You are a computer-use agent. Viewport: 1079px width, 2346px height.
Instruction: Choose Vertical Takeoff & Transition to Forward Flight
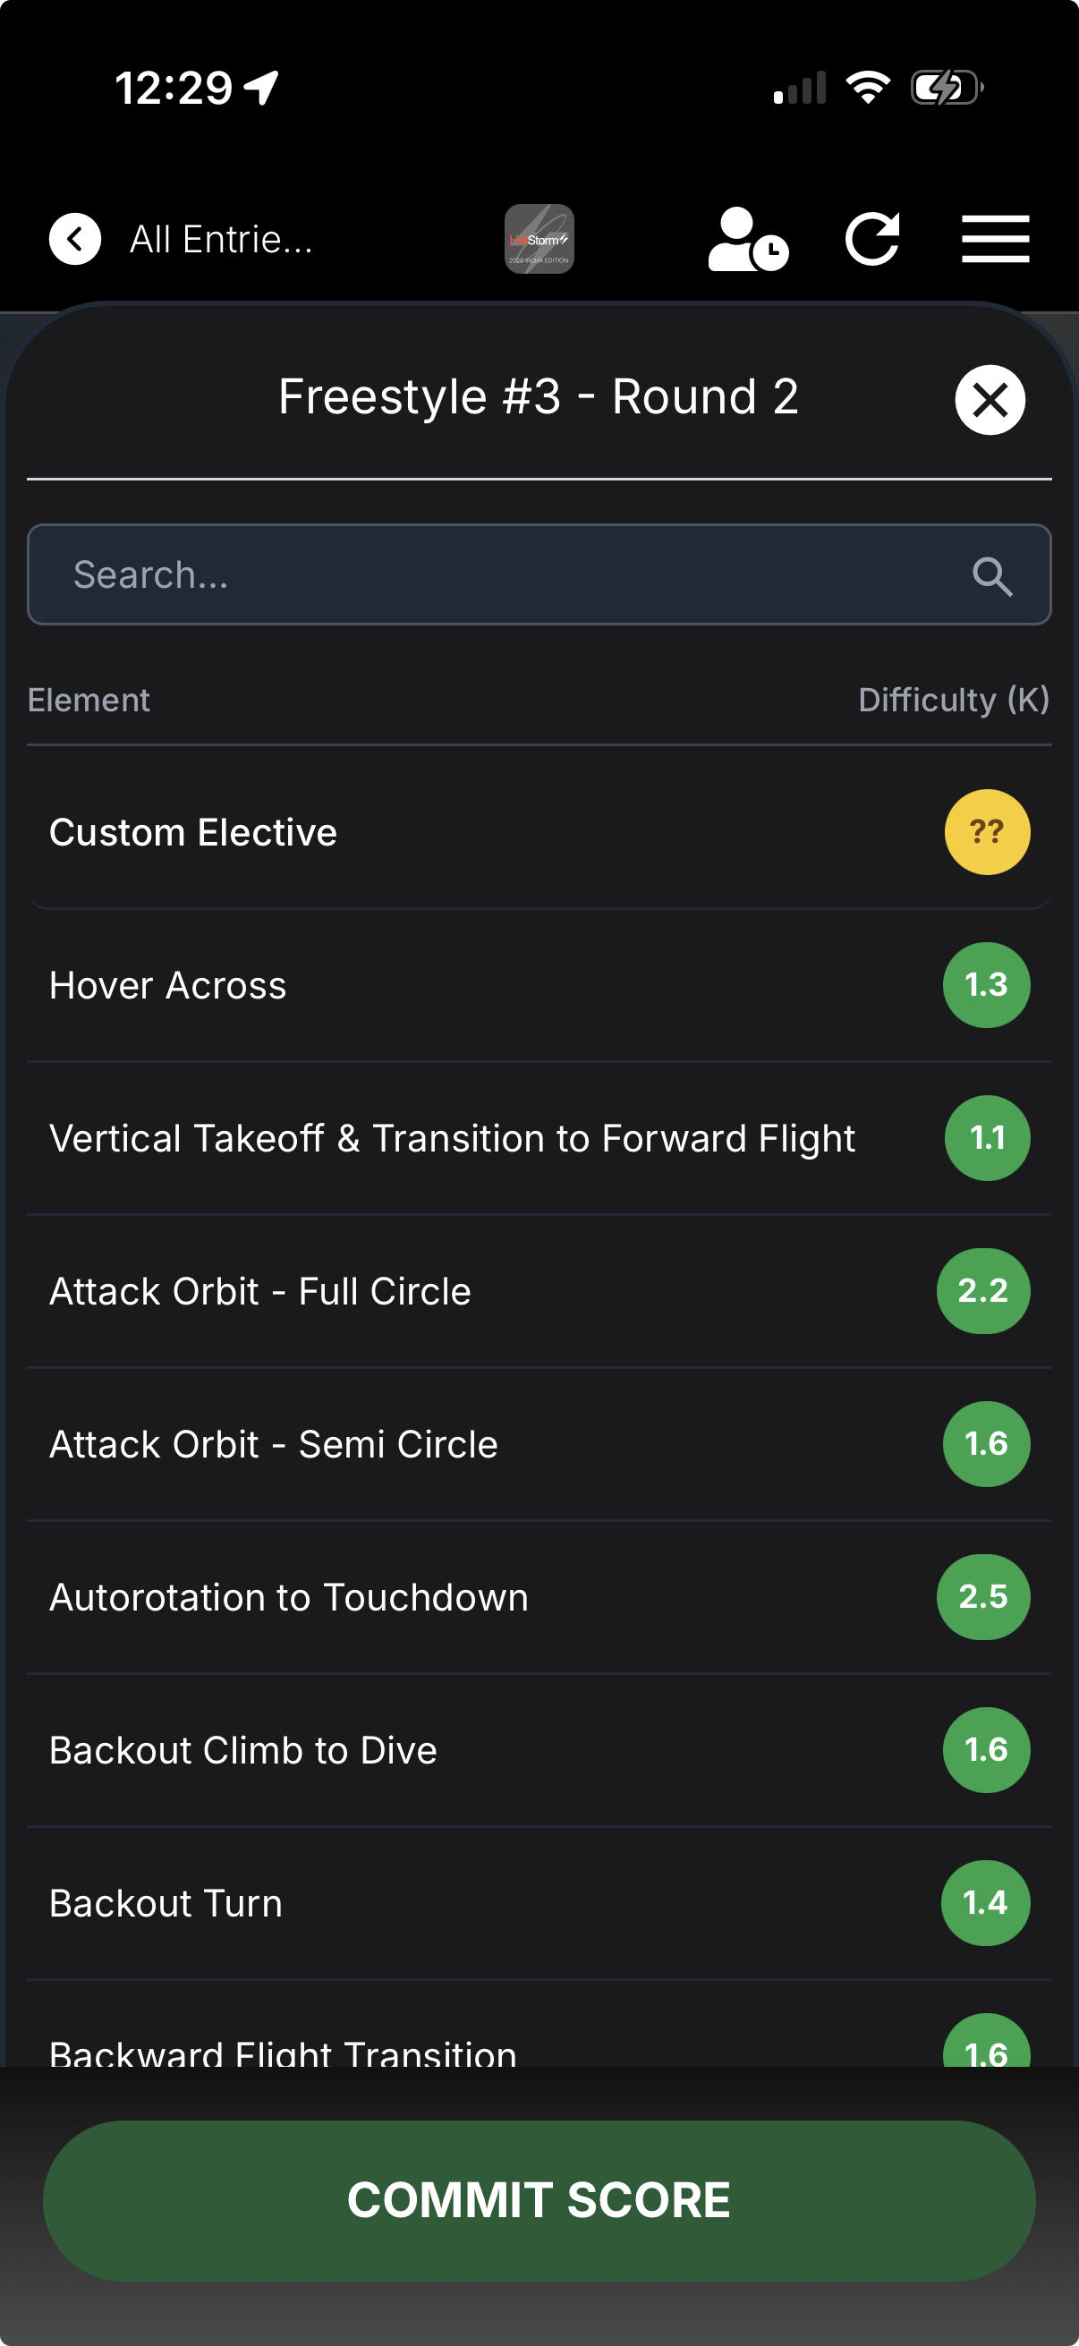[x=539, y=1138]
